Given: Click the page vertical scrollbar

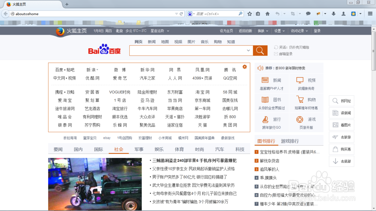Looking at the screenshot, I should pyautogui.click(x=374, y=51).
